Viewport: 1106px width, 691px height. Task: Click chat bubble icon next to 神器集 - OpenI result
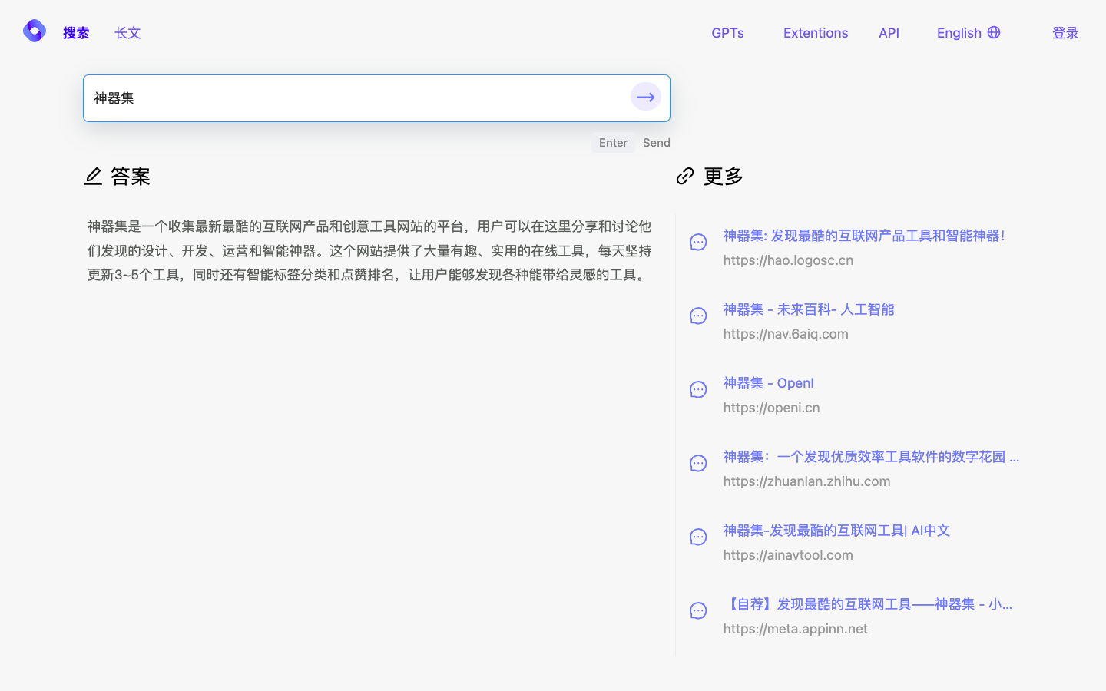click(x=698, y=389)
